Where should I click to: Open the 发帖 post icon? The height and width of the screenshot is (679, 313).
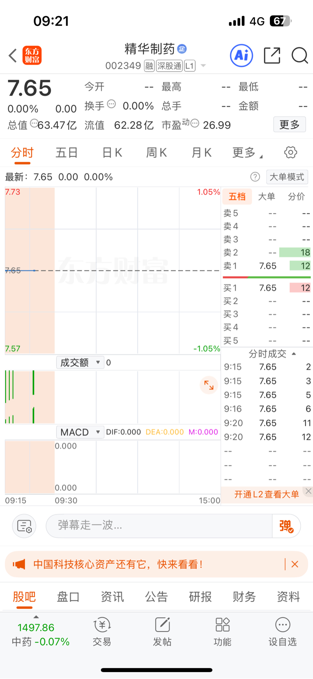pos(162,632)
